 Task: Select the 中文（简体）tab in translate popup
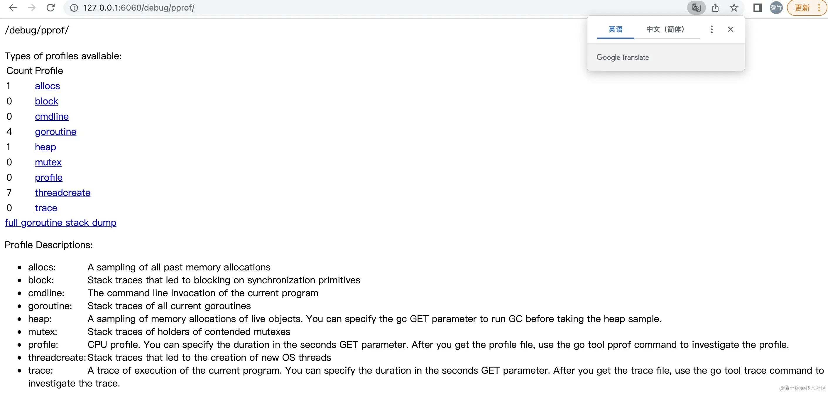(665, 29)
